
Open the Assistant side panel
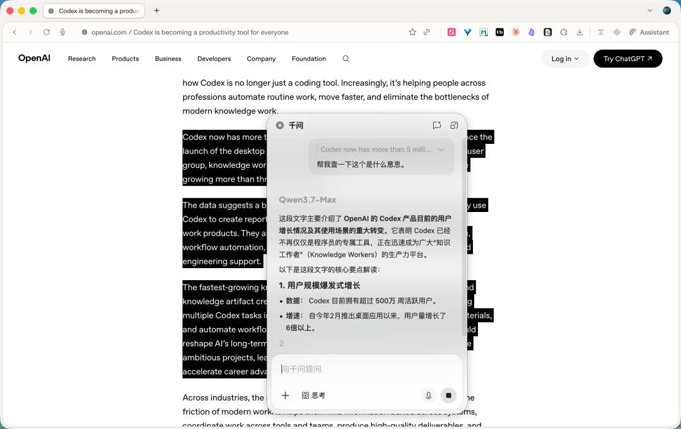click(649, 32)
